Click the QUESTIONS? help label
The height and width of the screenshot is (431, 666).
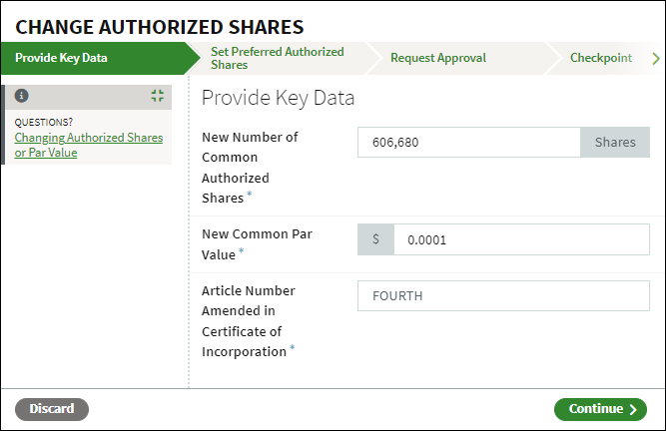(x=43, y=122)
